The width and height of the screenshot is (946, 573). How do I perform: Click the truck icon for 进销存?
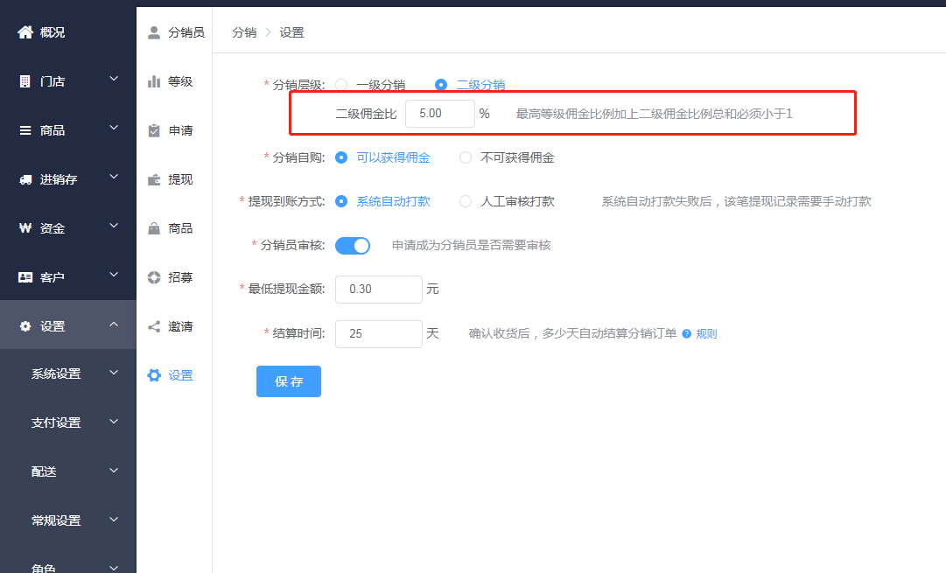point(25,179)
